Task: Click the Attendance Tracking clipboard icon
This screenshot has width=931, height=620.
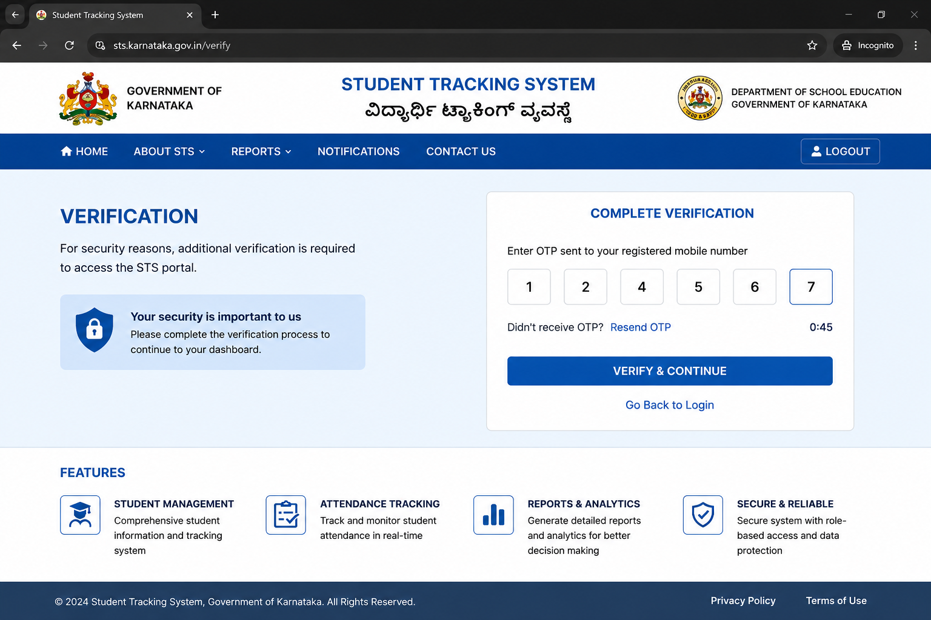Action: [x=285, y=515]
